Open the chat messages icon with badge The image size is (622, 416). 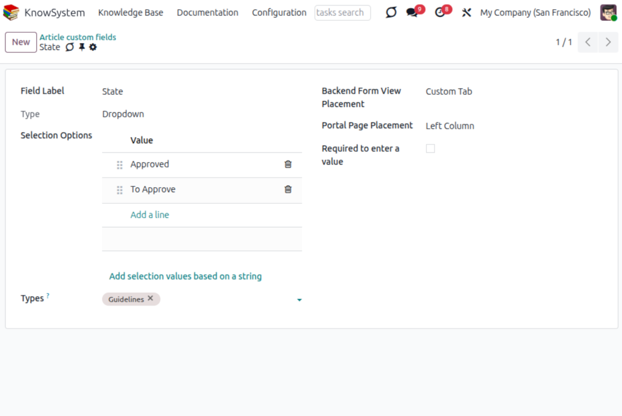pyautogui.click(x=412, y=13)
